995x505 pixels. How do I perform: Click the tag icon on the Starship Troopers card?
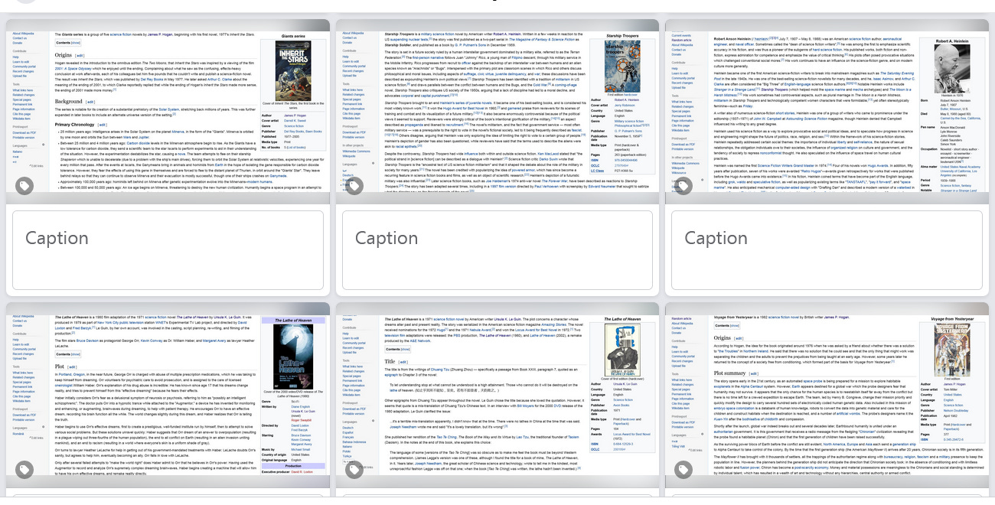pos(354,186)
